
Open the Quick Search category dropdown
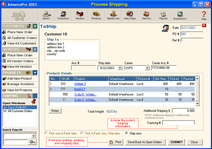click(34, 136)
